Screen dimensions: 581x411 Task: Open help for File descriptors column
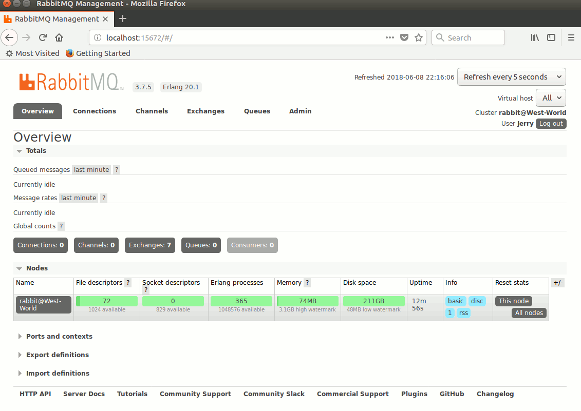click(128, 283)
